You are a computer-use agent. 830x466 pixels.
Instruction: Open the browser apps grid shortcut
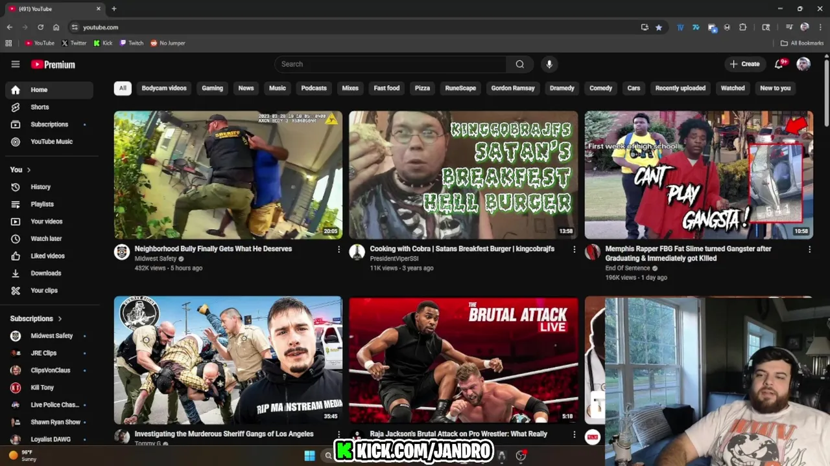8,43
